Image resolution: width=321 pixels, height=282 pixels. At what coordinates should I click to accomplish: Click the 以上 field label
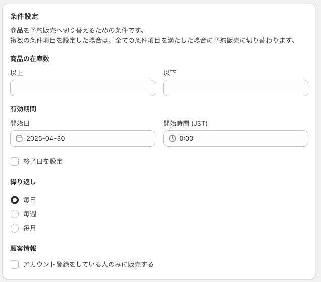point(17,73)
